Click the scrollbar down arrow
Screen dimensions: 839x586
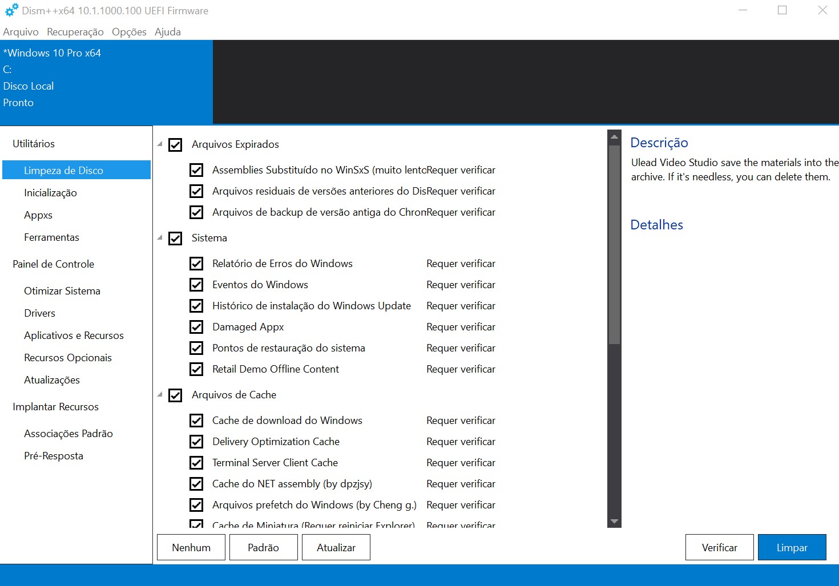pyautogui.click(x=614, y=521)
